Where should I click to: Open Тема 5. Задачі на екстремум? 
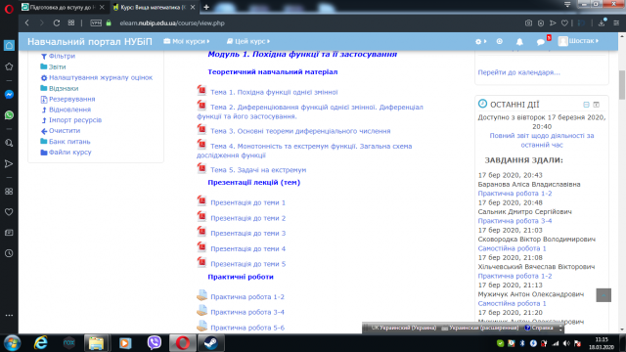click(258, 170)
